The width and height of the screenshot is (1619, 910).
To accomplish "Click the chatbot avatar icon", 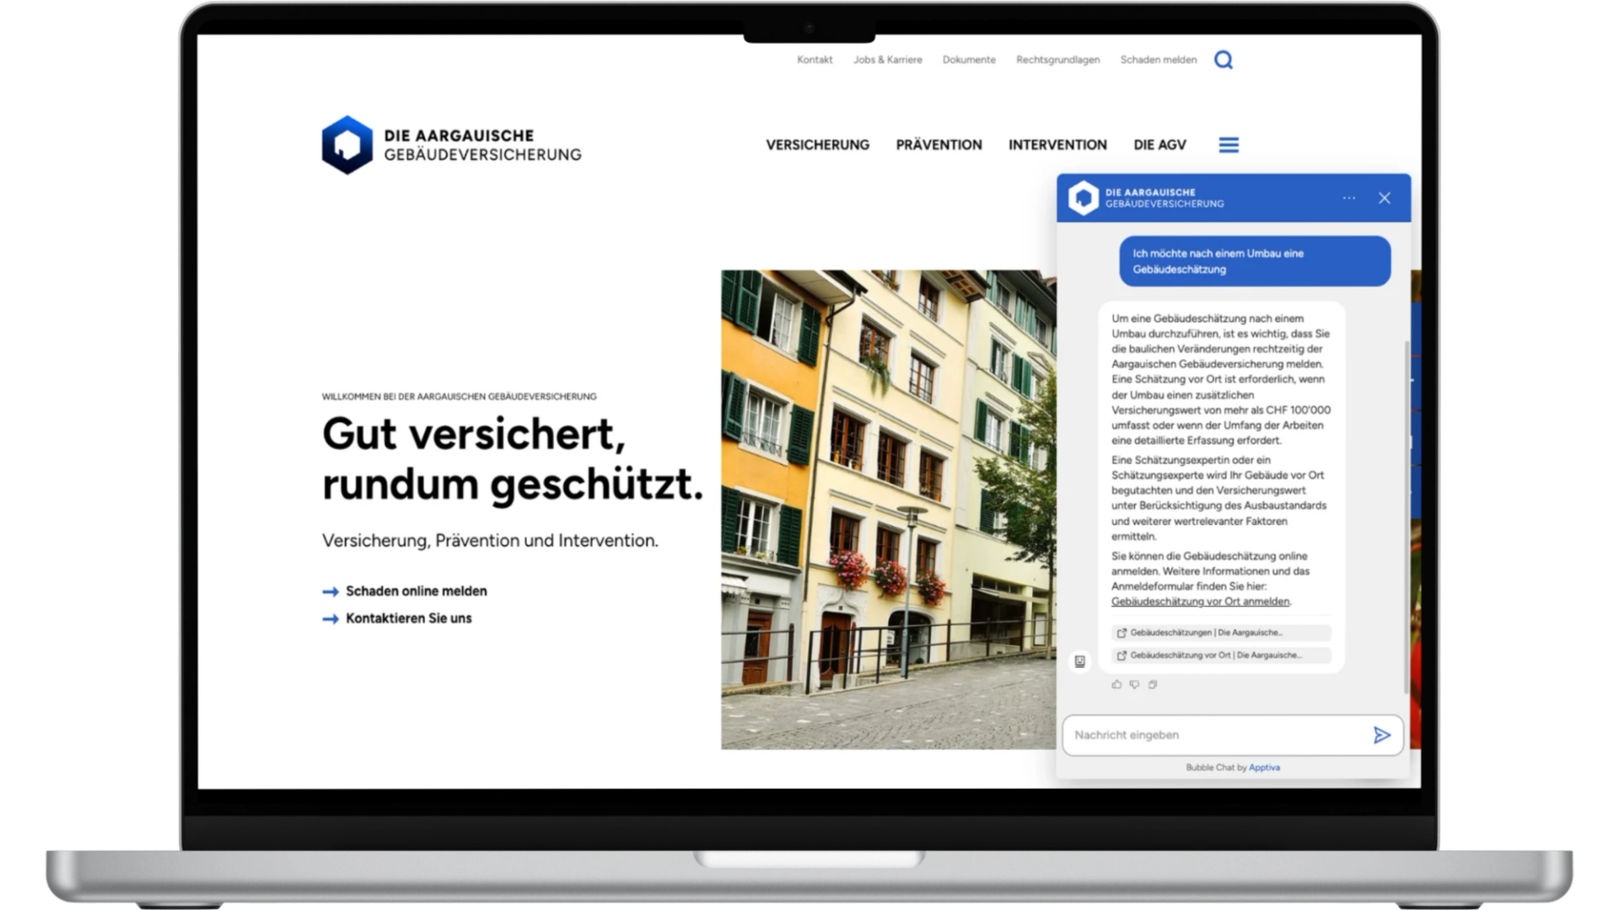I will [x=1079, y=661].
